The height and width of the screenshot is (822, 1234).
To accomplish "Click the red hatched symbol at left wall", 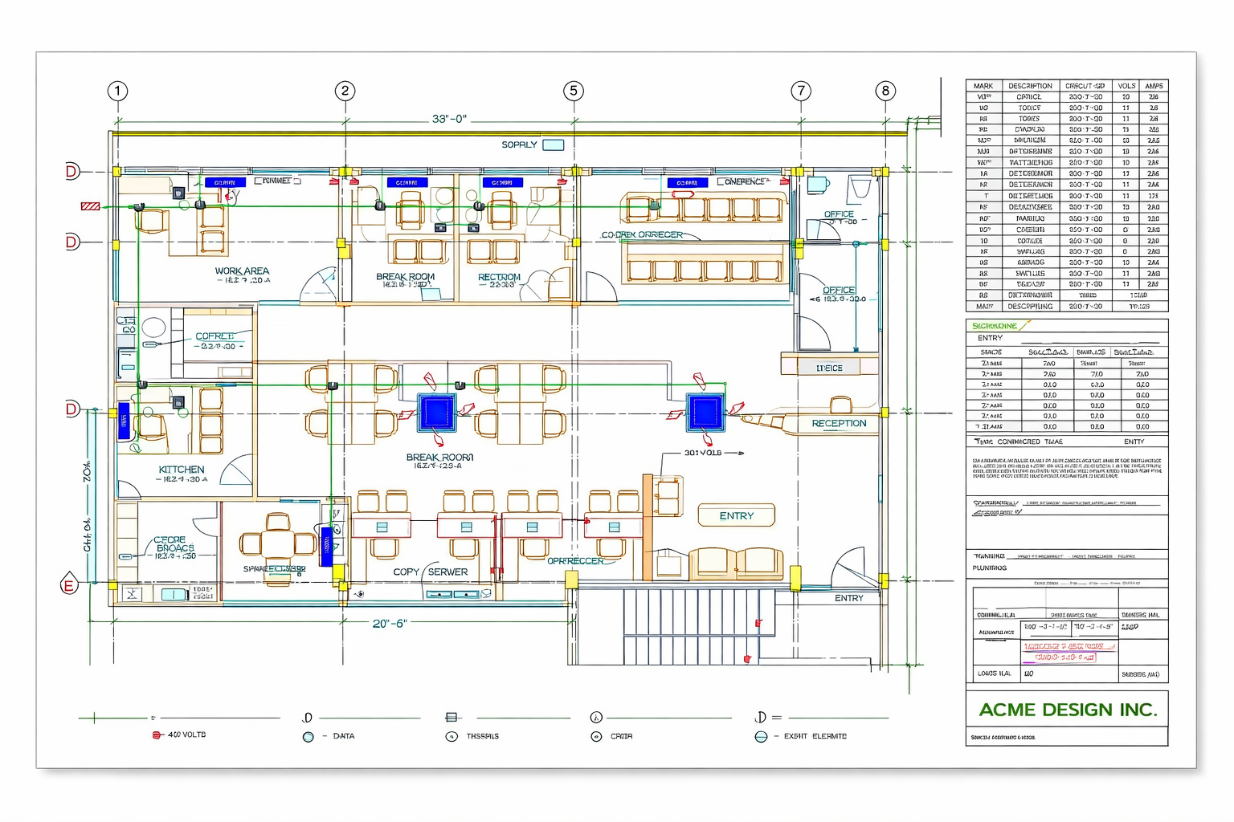I will coord(90,206).
